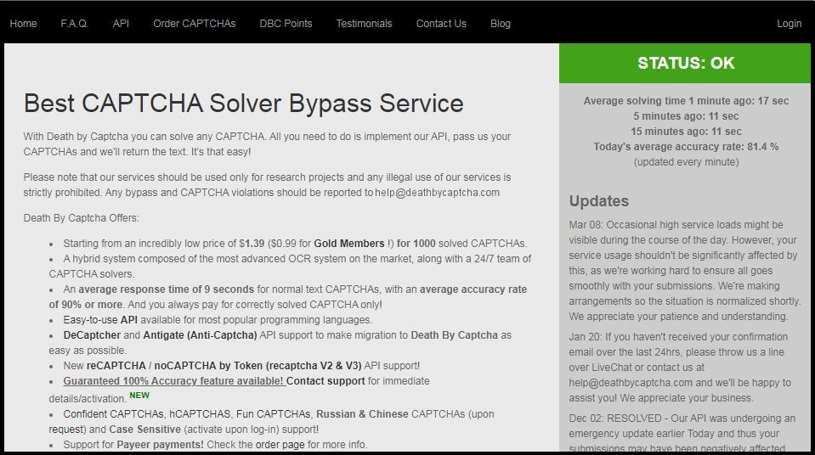Click the Antigate (Anti-Captcha) bold text

(200, 335)
